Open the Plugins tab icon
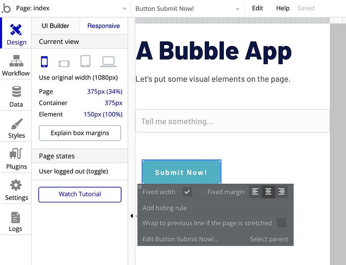Screen dimensions: 346x265 [x=16, y=154]
